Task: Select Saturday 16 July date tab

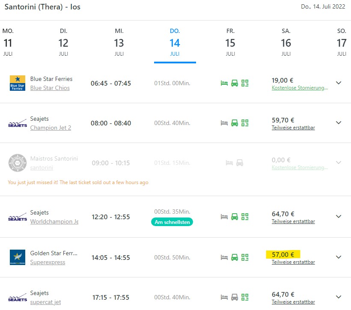Action: (x=286, y=42)
